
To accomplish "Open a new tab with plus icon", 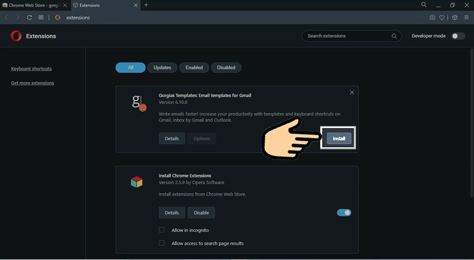I will pyautogui.click(x=146, y=5).
